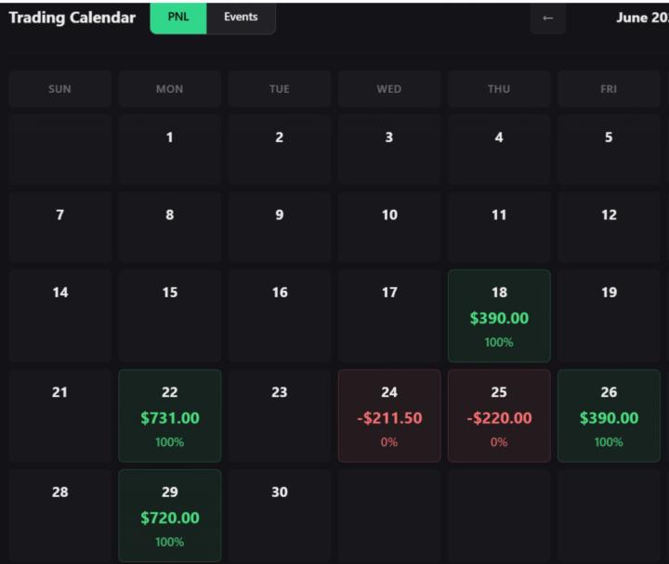Select day 14 in the calendar

point(59,316)
